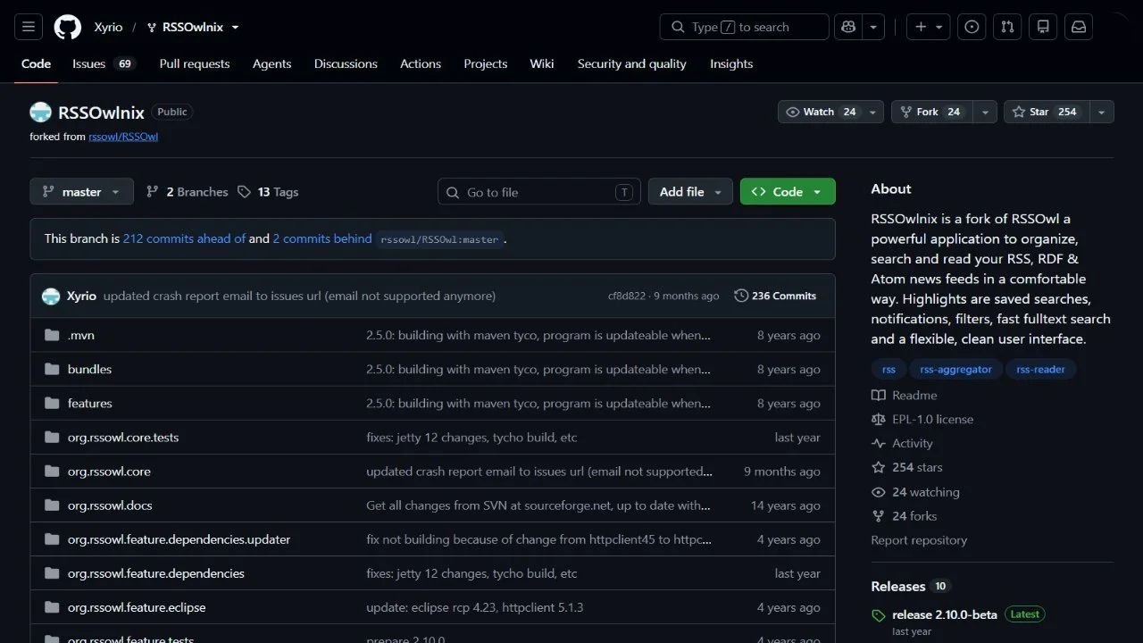Expand the Fork options dropdown arrow
The height and width of the screenshot is (643, 1143).
[x=985, y=112]
